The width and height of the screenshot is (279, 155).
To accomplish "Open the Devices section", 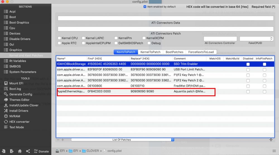I will tap(15, 34).
